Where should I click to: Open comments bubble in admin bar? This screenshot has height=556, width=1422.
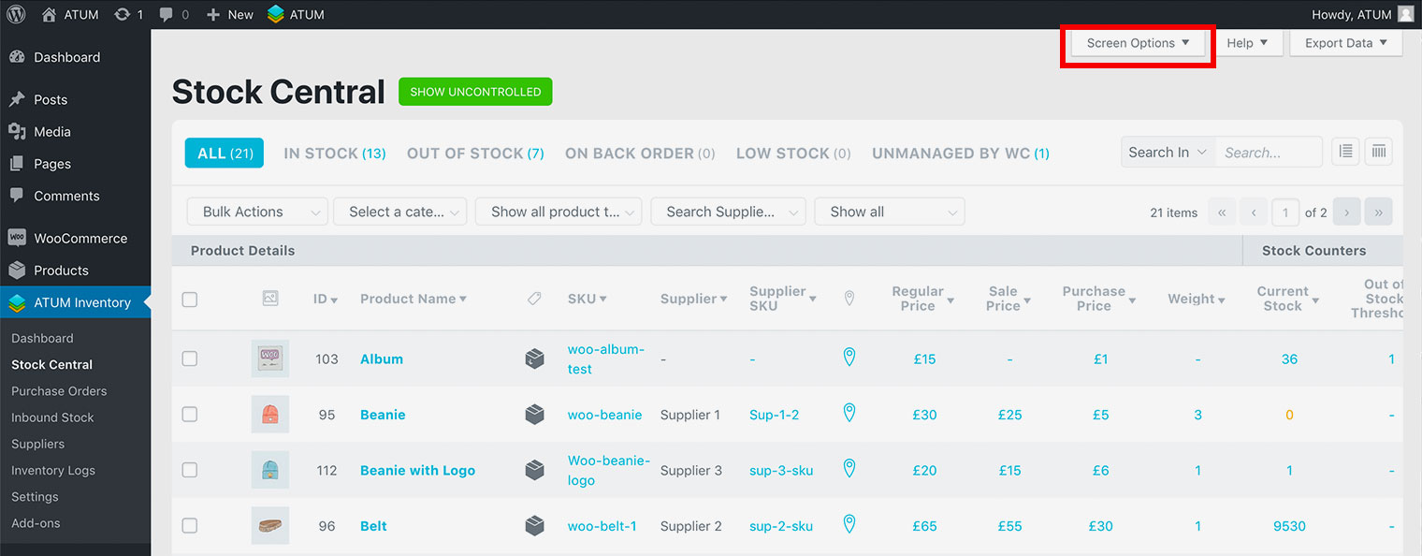click(167, 15)
